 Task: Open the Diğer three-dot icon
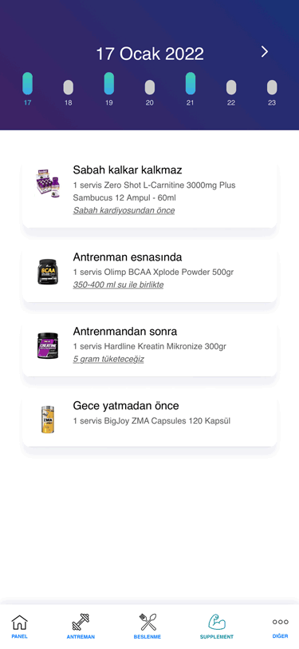280,622
